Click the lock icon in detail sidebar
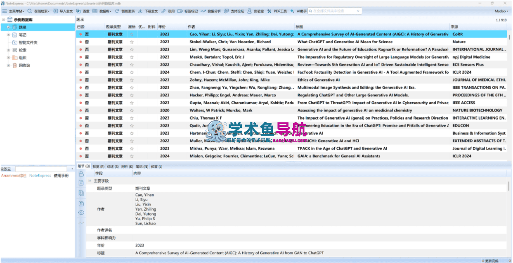513x263 pixels. point(81,174)
